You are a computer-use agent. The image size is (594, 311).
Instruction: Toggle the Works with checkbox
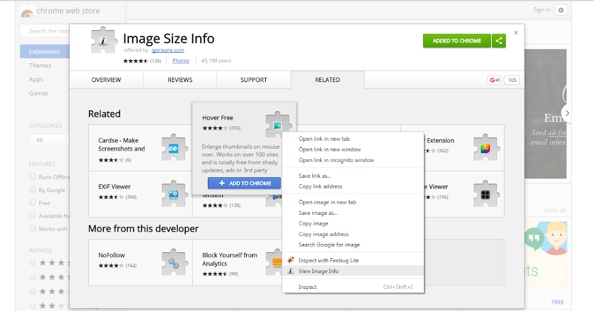[33, 228]
